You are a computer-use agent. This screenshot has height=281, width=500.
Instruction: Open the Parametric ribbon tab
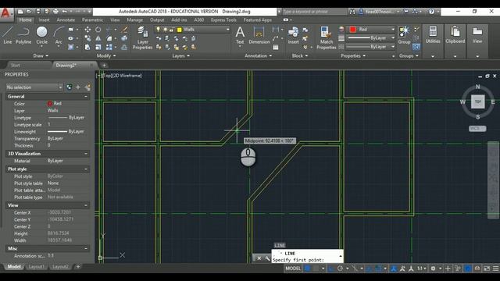tap(92, 20)
